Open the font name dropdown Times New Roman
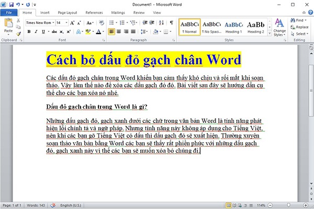This screenshot has width=314, height=209. pos(40,23)
